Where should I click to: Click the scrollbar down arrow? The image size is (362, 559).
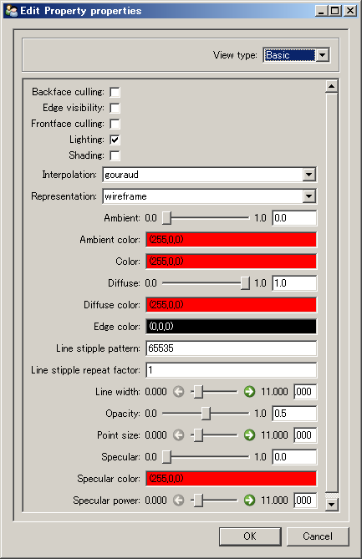pyautogui.click(x=332, y=504)
